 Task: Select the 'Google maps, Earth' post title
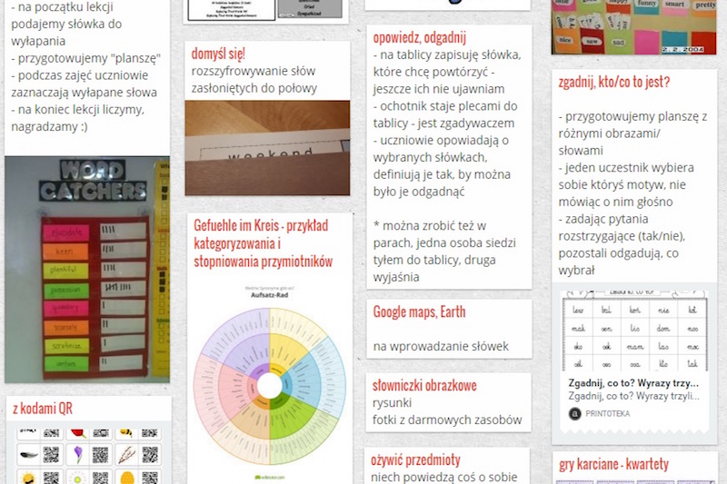pyautogui.click(x=419, y=311)
